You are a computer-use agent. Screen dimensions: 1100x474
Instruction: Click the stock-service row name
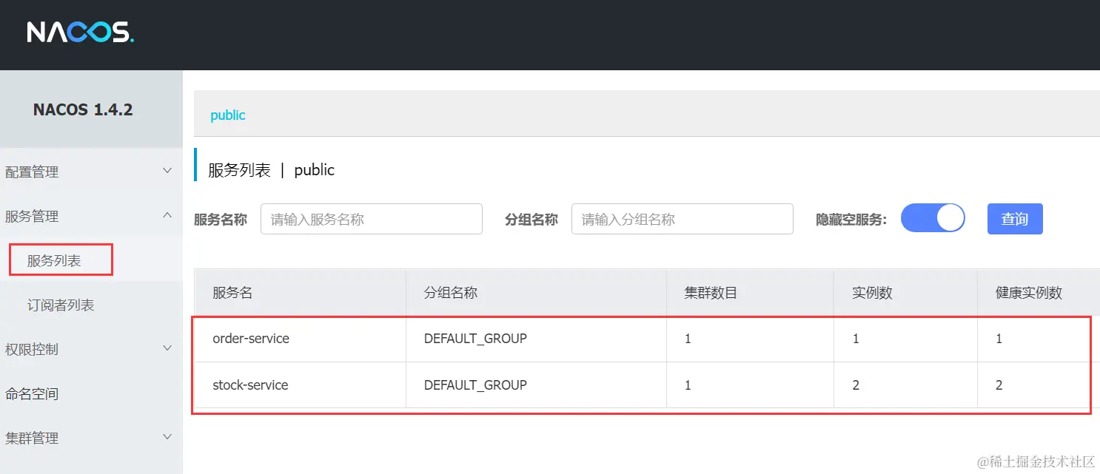pos(250,385)
